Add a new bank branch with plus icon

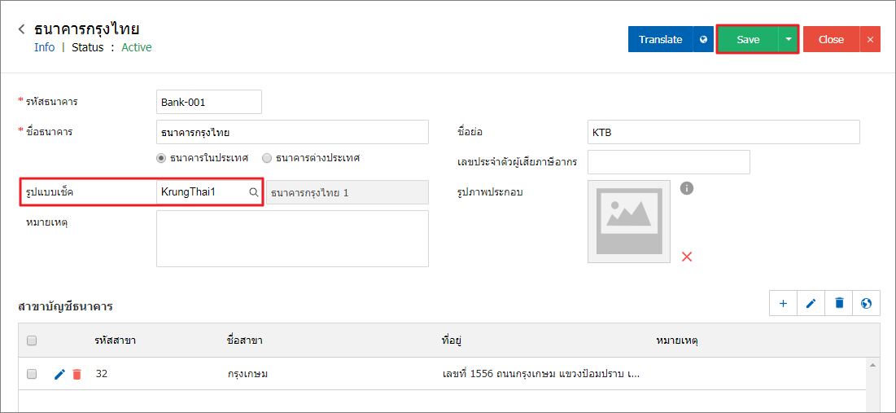784,303
